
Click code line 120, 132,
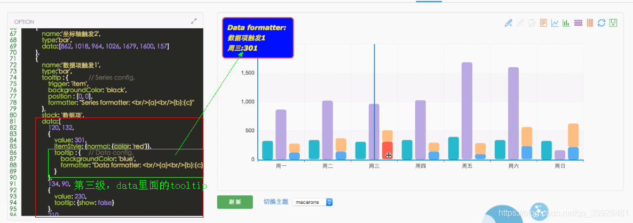coord(60,128)
